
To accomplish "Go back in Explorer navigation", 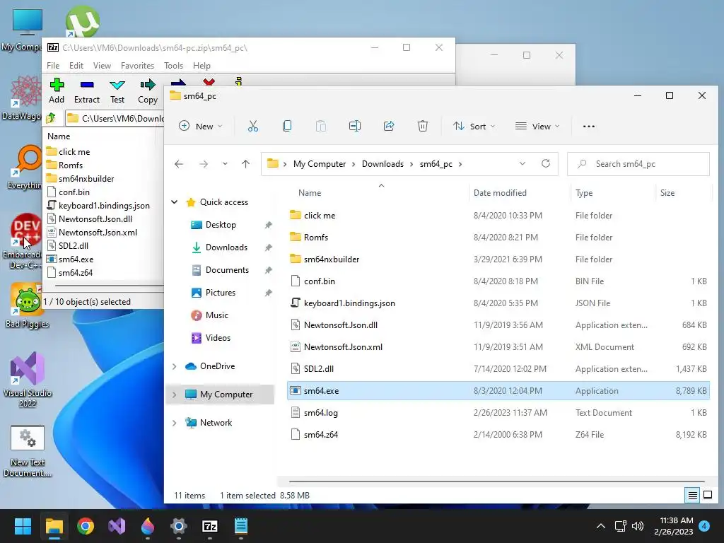I will coord(179,164).
